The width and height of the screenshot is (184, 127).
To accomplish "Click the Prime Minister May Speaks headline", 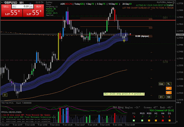I will (26, 115).
